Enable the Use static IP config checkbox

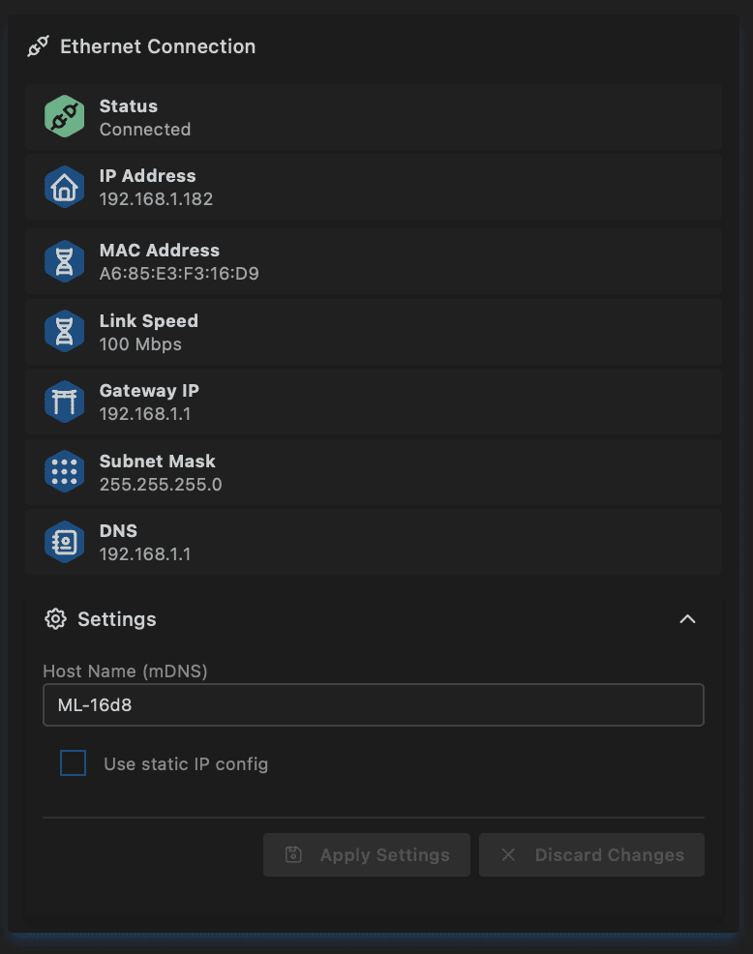click(x=74, y=763)
